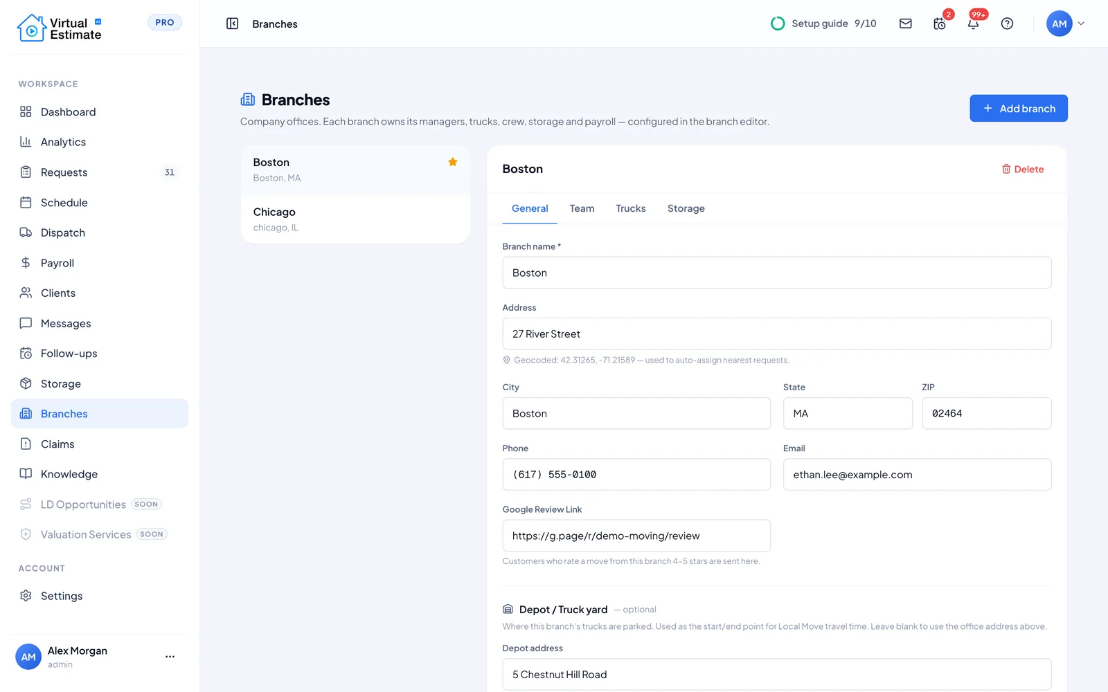1108x692 pixels.
Task: Click the Setup guide progress ring
Action: (778, 24)
